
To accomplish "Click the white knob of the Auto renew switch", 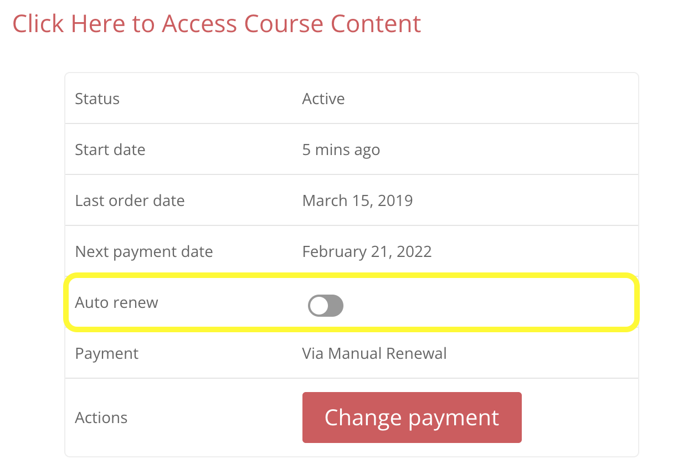I will (x=319, y=306).
